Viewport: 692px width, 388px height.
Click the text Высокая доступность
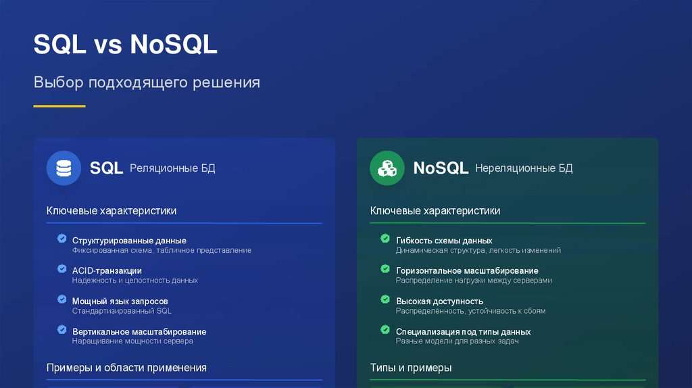(439, 301)
